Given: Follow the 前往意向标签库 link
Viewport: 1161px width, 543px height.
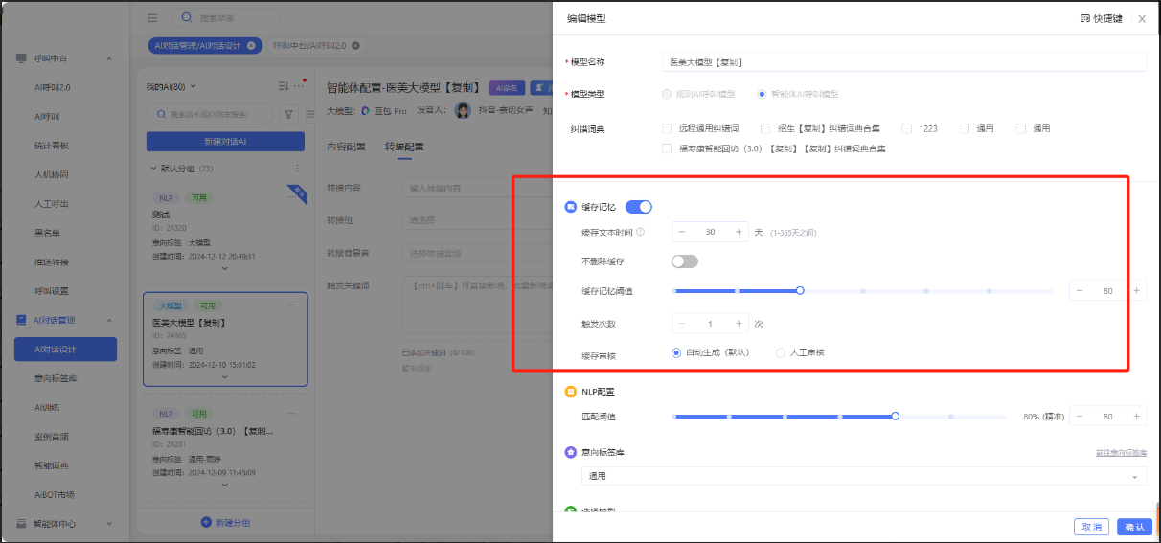Looking at the screenshot, I should click(x=1121, y=452).
